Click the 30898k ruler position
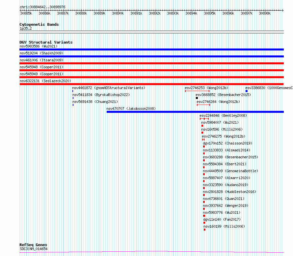293x256 pixels. 265,13
